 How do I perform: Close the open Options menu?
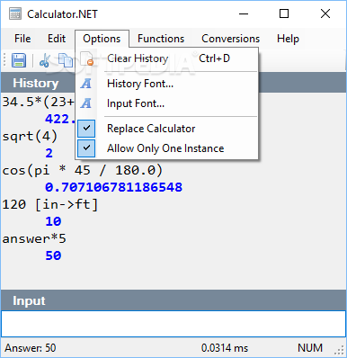(102, 39)
